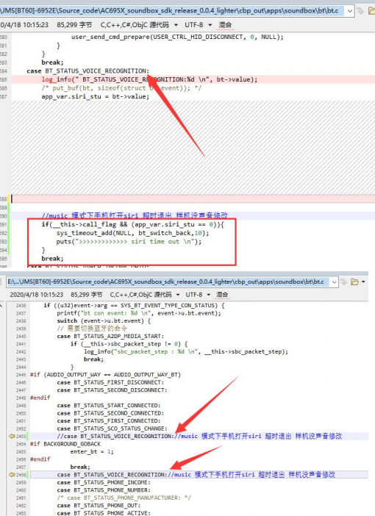The image size is (375, 516).
Task: Click the '//music 模式下手机打开siri' comment at line 590
Action: (135, 216)
